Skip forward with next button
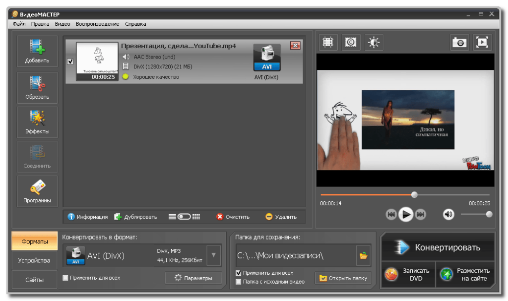This screenshot has width=508, height=301. coord(421,214)
